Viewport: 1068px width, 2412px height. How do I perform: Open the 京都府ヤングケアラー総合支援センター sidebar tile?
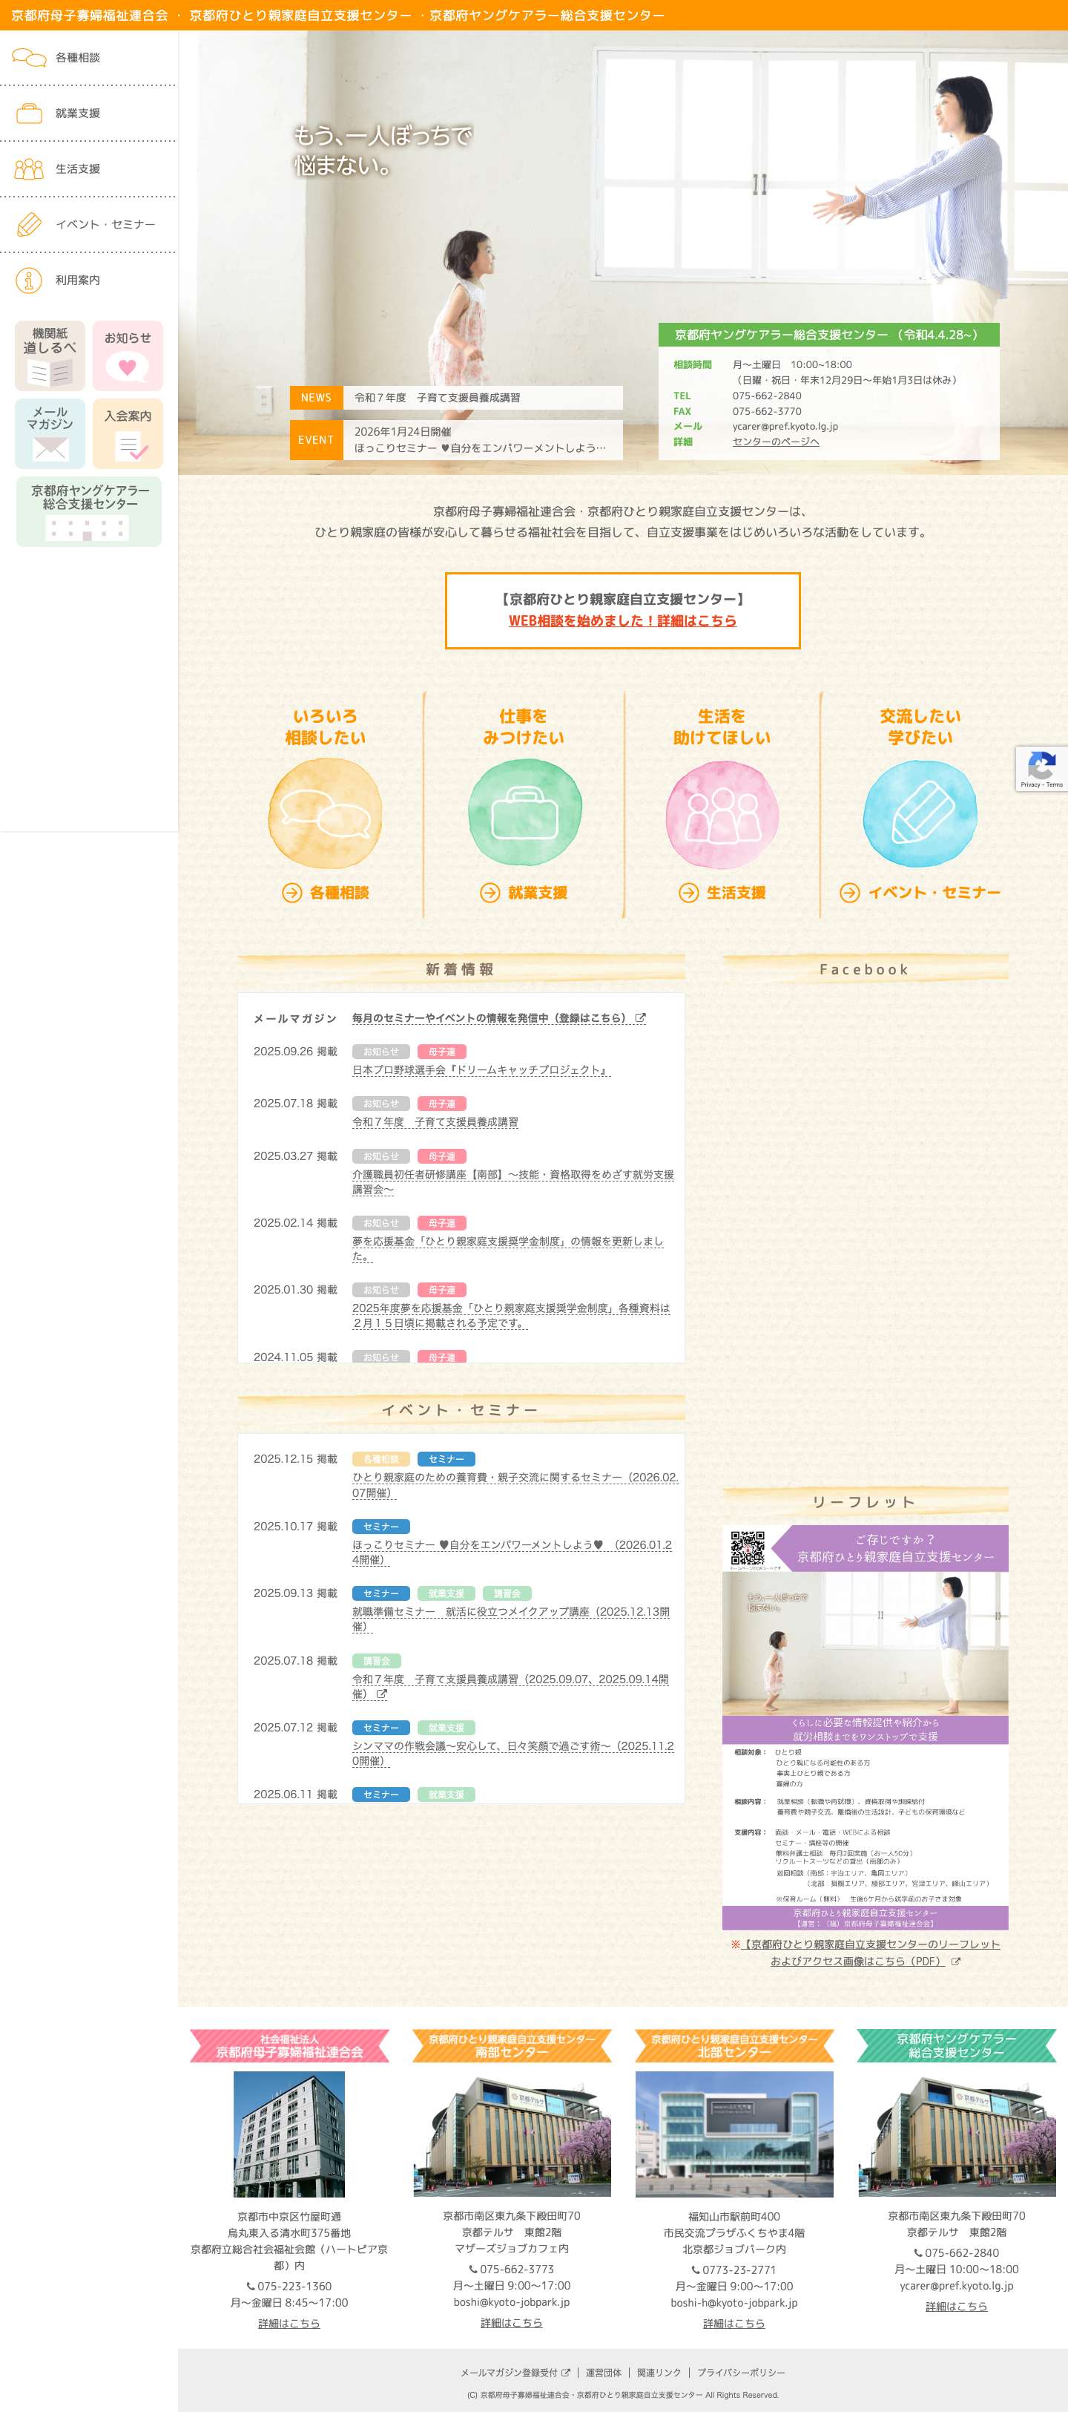(x=89, y=511)
